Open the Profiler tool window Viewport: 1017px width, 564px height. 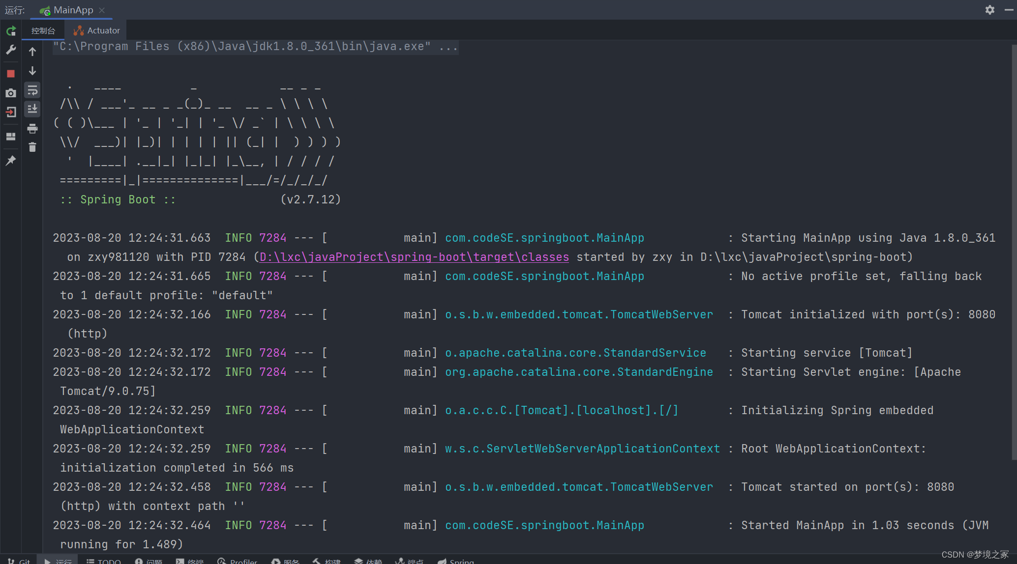coord(238,561)
